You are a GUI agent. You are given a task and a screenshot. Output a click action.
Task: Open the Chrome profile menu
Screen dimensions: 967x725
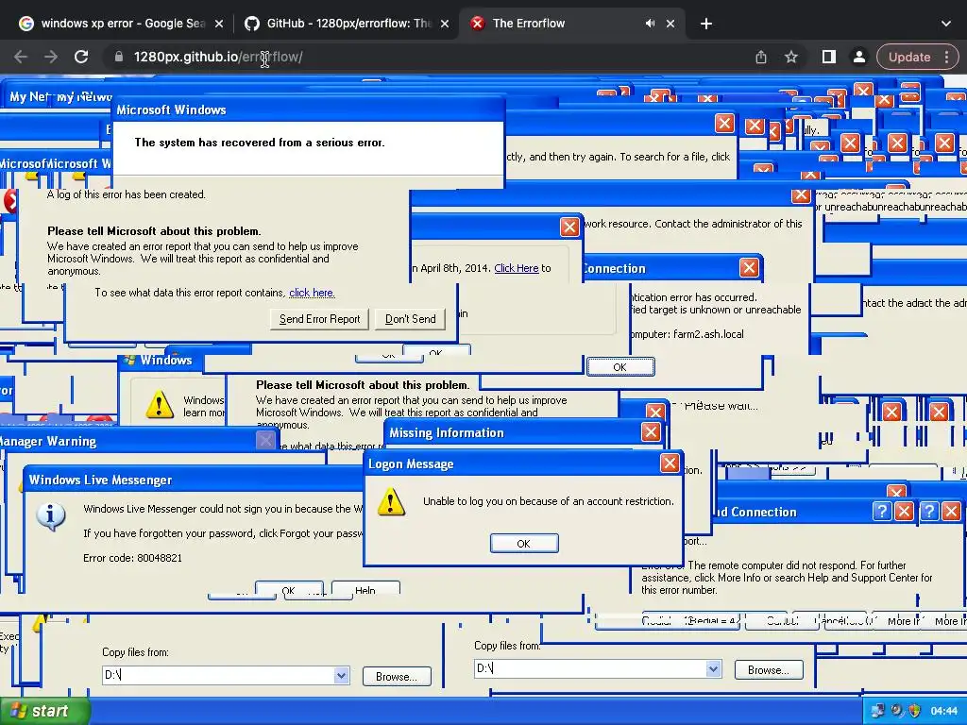coord(859,57)
